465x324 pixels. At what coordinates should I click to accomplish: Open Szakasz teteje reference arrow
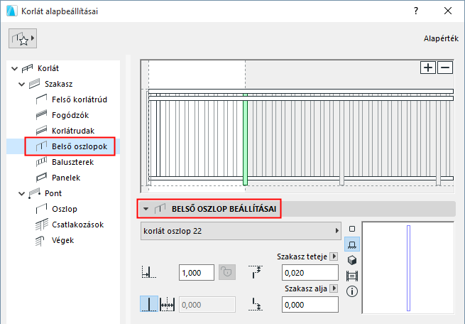(x=334, y=256)
